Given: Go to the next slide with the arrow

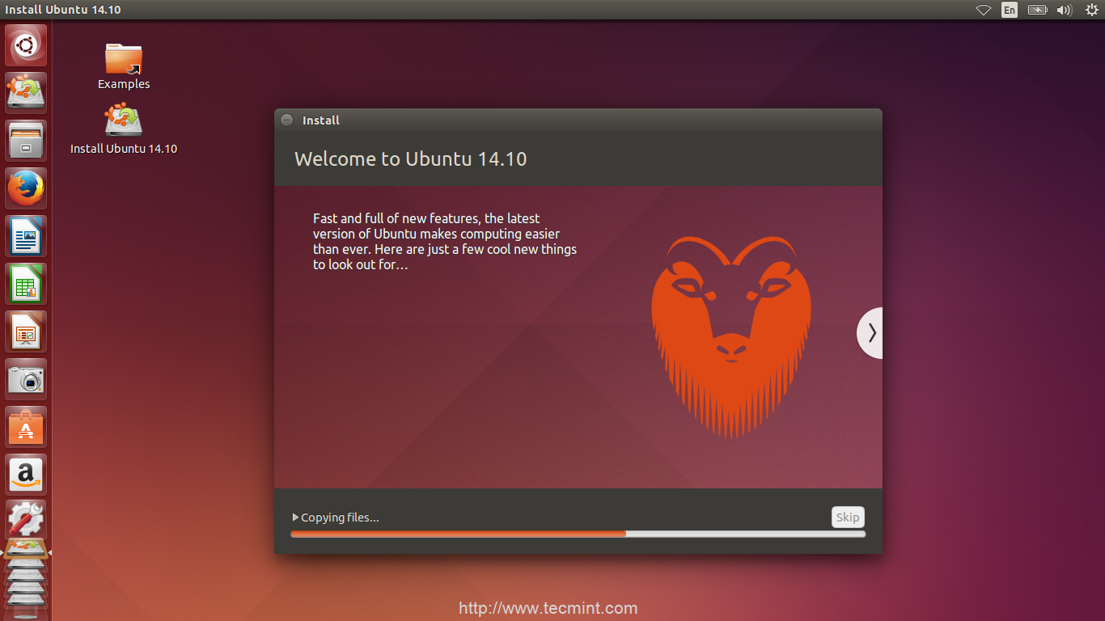Looking at the screenshot, I should click(x=870, y=332).
